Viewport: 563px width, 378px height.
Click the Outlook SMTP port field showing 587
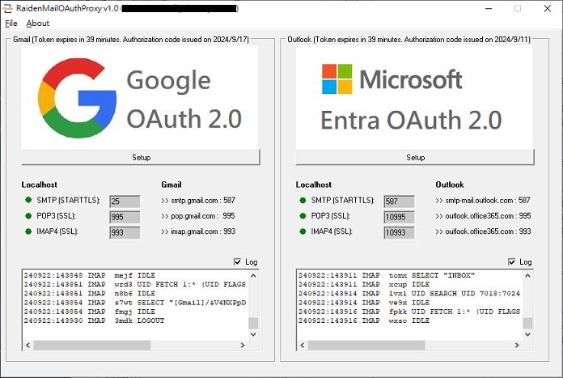(x=399, y=202)
